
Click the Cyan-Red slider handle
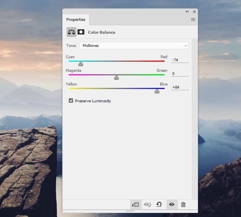click(x=81, y=64)
